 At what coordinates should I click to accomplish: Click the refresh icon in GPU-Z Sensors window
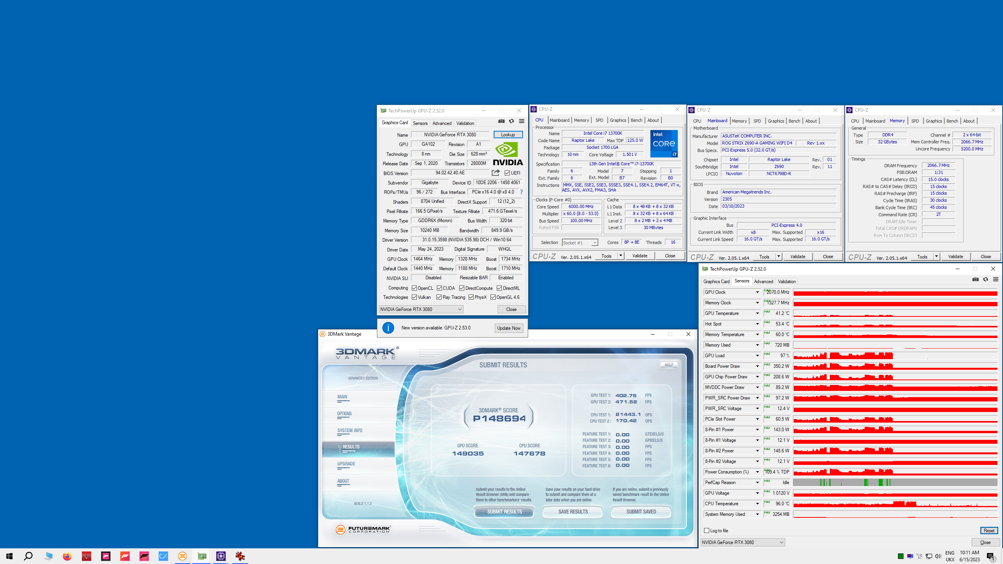pyautogui.click(x=986, y=279)
